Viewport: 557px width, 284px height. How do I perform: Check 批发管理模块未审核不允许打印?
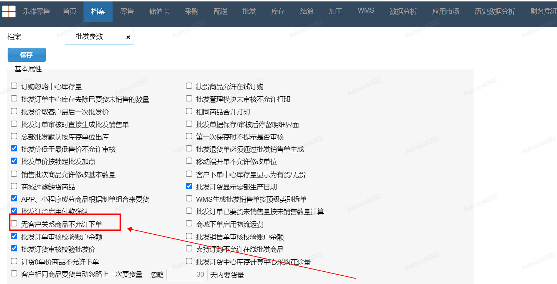click(x=189, y=99)
